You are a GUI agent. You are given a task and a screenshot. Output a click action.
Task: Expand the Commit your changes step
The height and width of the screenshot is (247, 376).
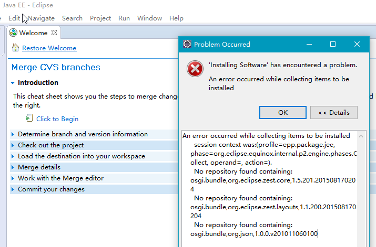point(13,189)
